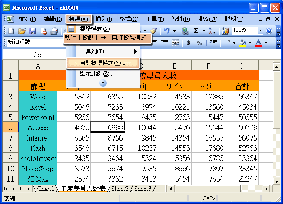Open the 新細明體 font name dropdown
283x204 pixels.
[33, 42]
